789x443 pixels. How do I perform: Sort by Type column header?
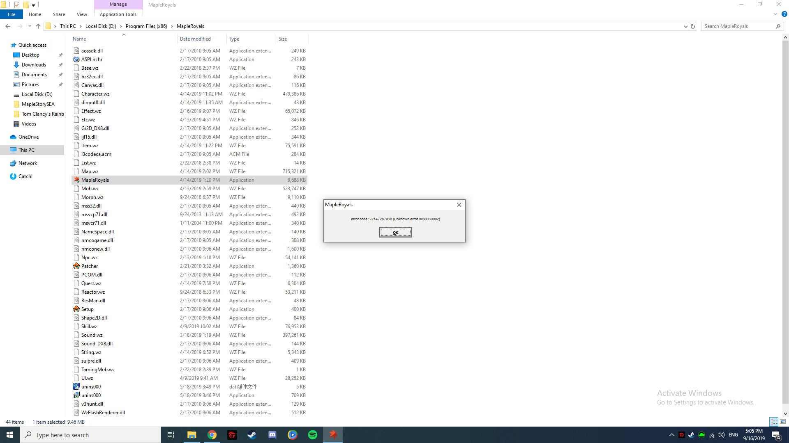click(x=251, y=39)
